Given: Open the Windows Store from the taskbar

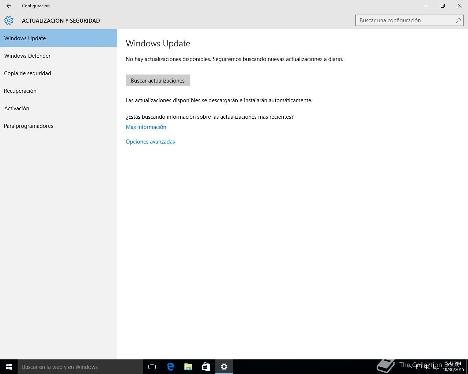Looking at the screenshot, I should [x=206, y=367].
